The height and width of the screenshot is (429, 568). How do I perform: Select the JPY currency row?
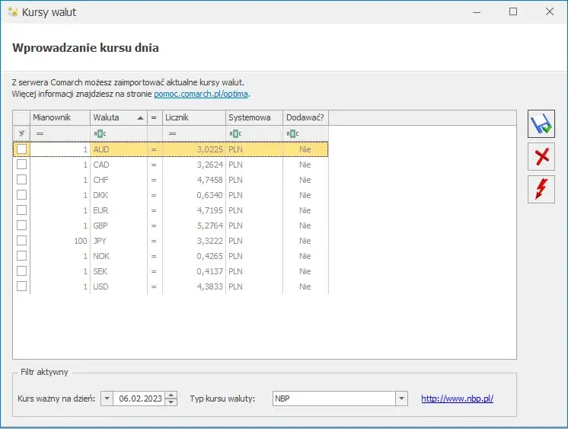click(171, 241)
